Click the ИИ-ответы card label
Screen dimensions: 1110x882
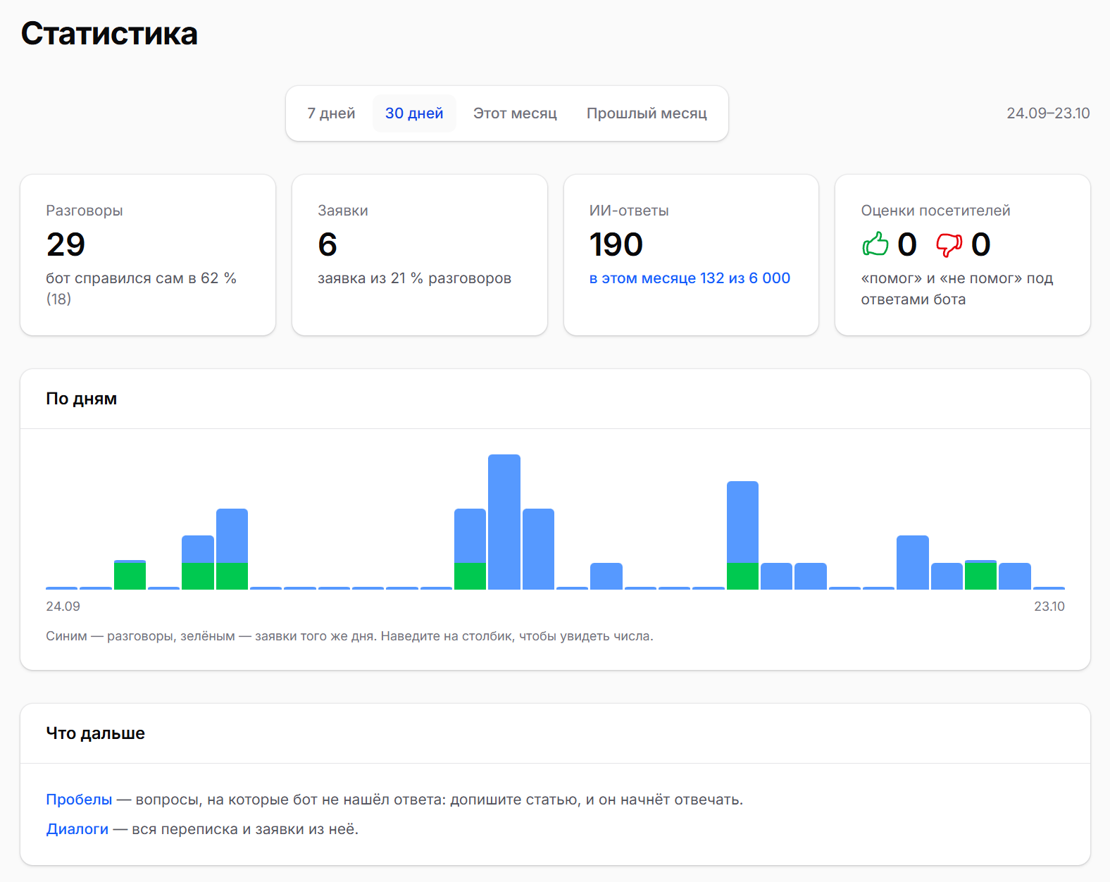click(x=629, y=211)
